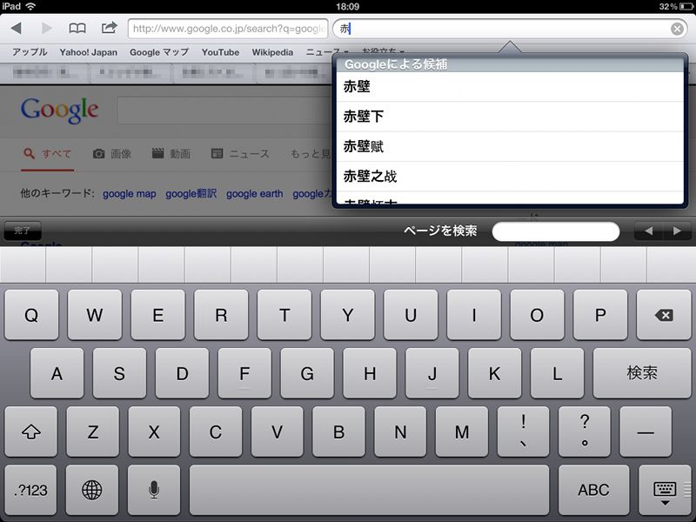Tap the A key

57,373
